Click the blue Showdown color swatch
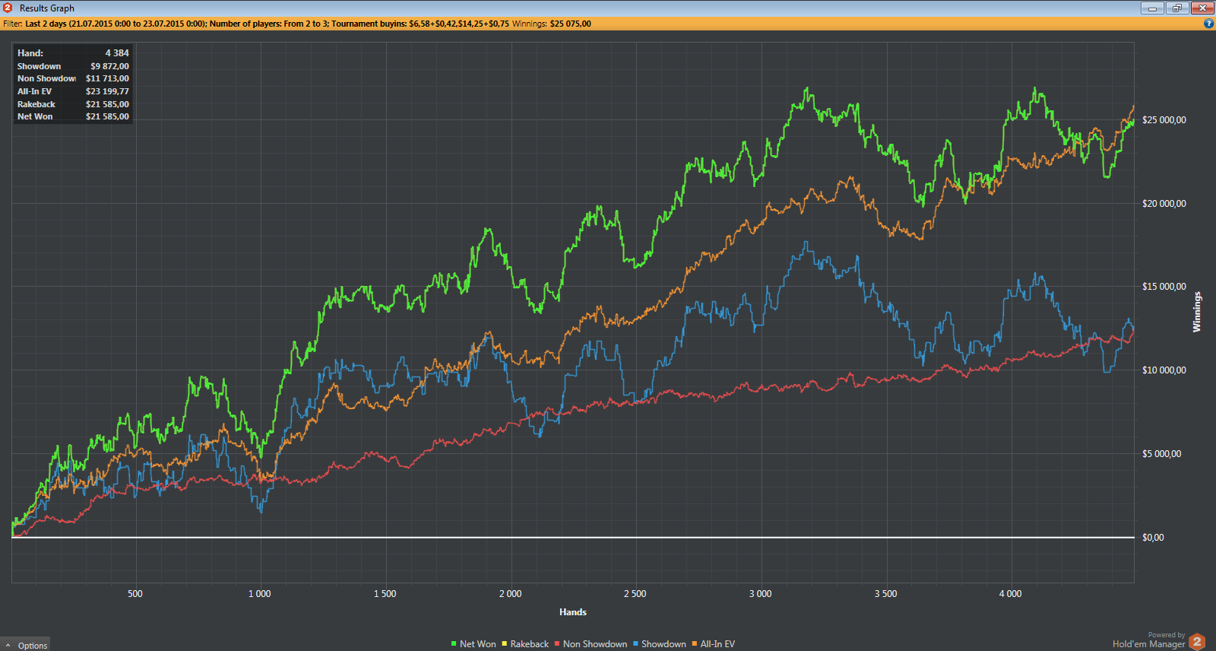 635,644
